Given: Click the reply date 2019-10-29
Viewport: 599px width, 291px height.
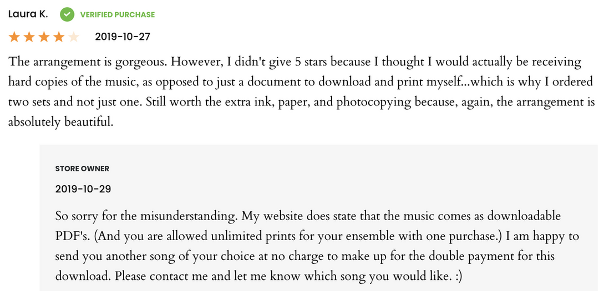Looking at the screenshot, I should coord(83,189).
